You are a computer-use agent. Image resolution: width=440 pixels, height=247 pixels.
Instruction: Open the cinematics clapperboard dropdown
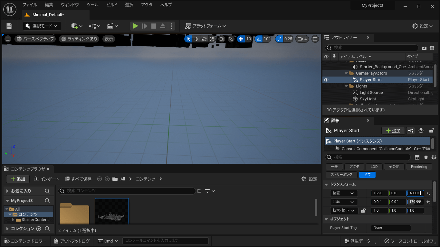[x=112, y=26]
